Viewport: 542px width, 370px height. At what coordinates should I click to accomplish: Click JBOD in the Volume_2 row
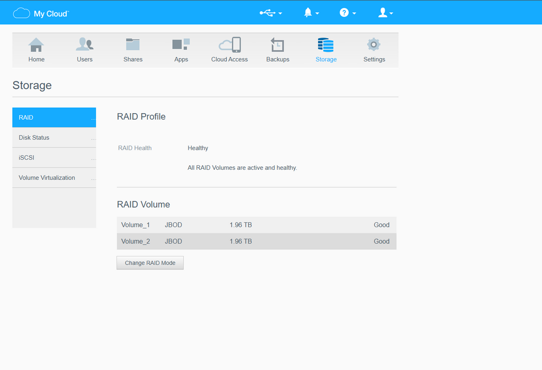[173, 242]
